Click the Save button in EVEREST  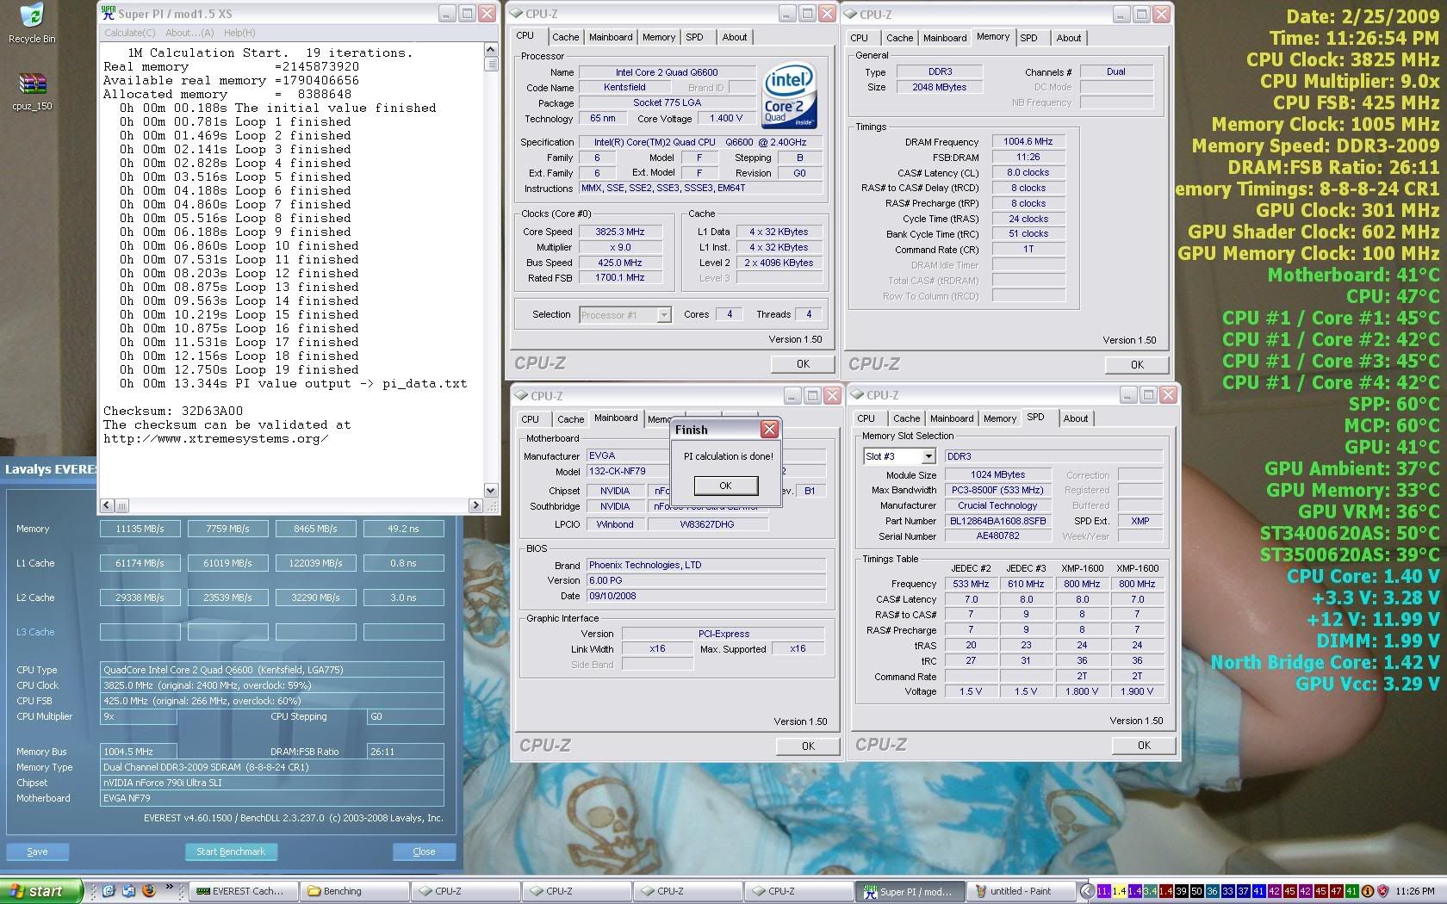pyautogui.click(x=37, y=851)
